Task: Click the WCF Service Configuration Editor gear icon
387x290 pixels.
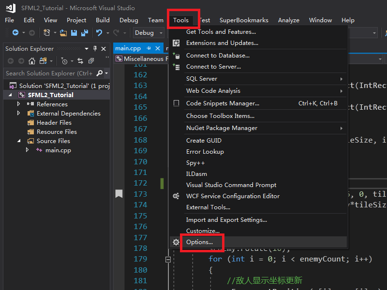Action: point(176,196)
